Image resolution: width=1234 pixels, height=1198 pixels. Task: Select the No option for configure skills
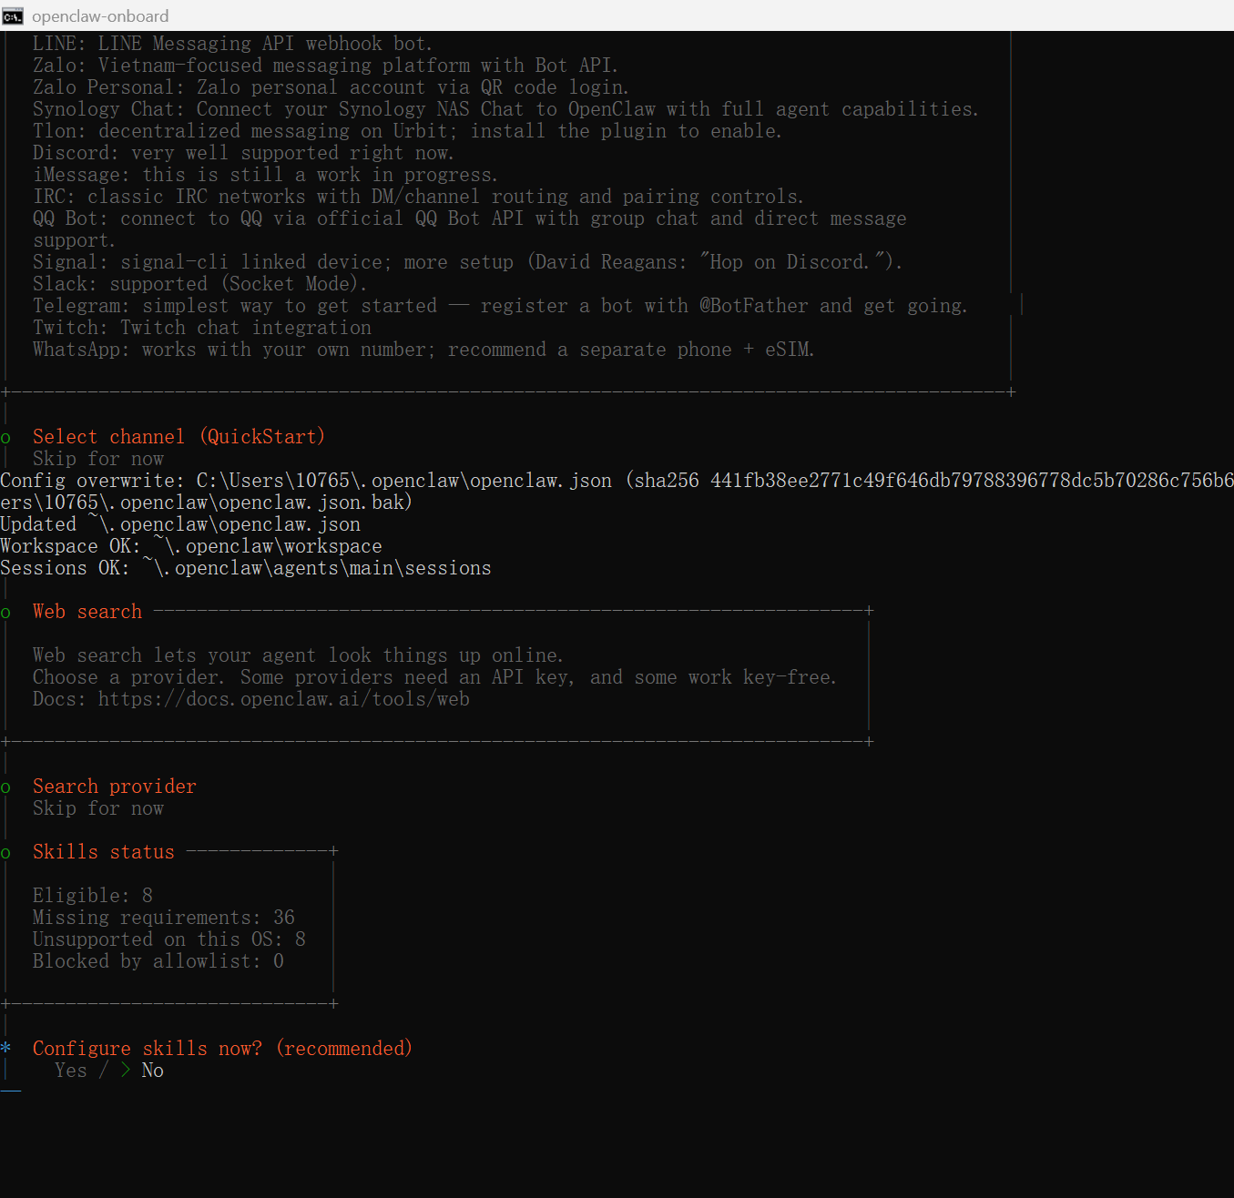[152, 1071]
